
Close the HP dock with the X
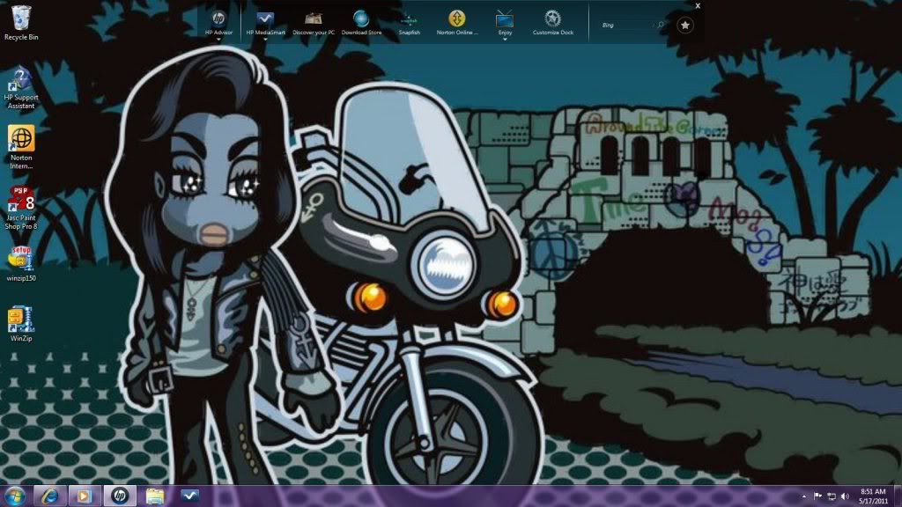click(698, 6)
